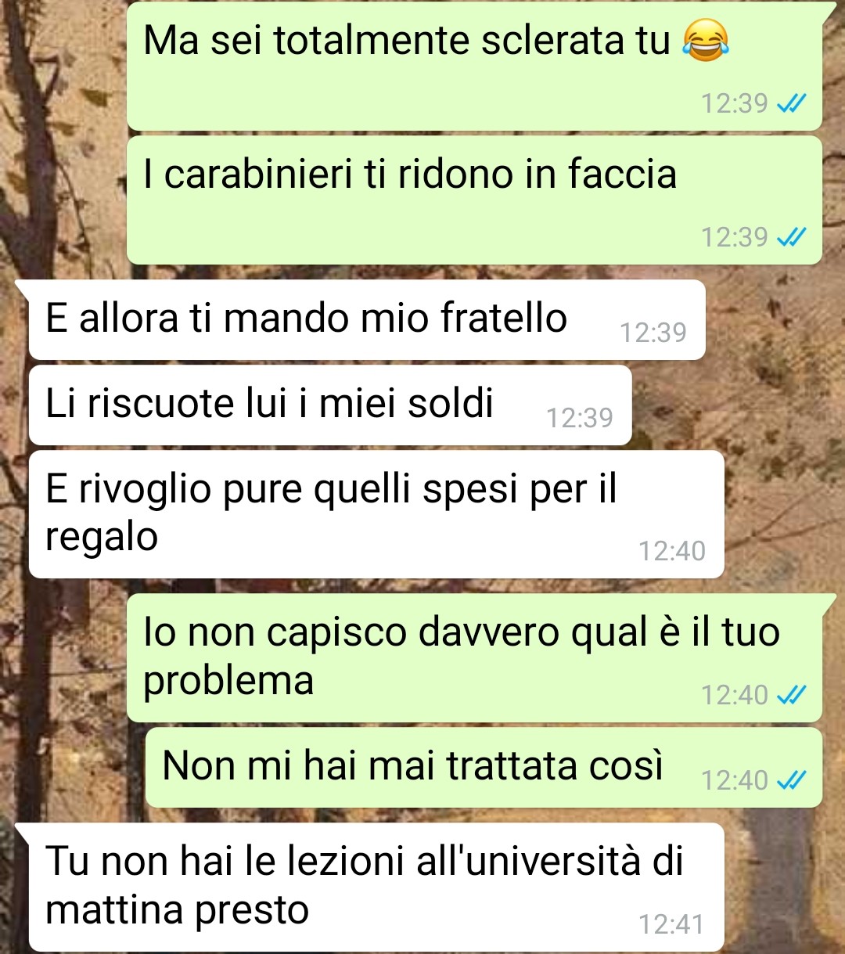Click the 12:40 timestamp on the "regalo" message
Viewport: 845px width, 954px height.
[671, 551]
